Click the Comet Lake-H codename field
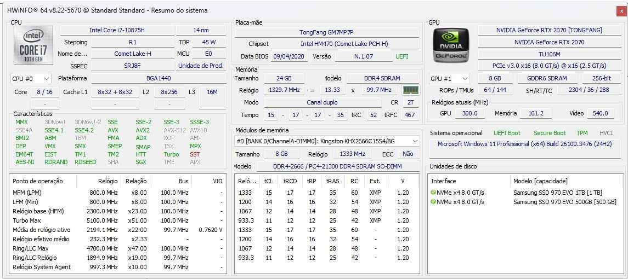The width and height of the screenshot is (628, 279). (133, 54)
